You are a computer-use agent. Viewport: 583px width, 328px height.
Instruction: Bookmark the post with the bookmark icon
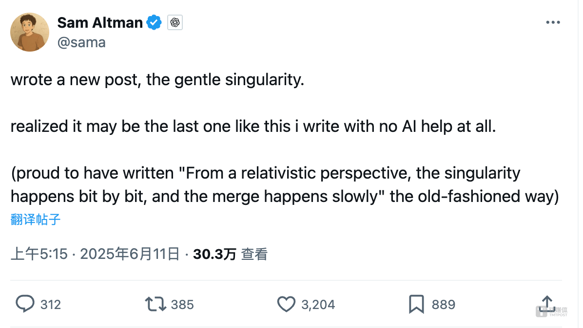coord(416,304)
